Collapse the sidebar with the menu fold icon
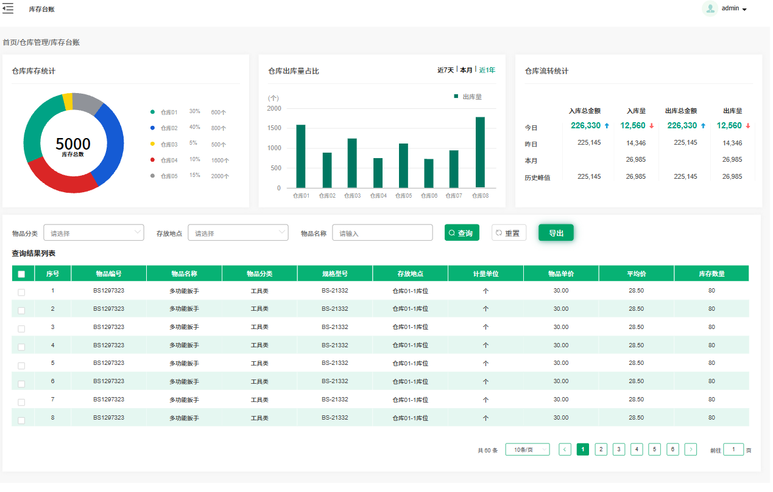Image resolution: width=773 pixels, height=492 pixels. pyautogui.click(x=8, y=9)
